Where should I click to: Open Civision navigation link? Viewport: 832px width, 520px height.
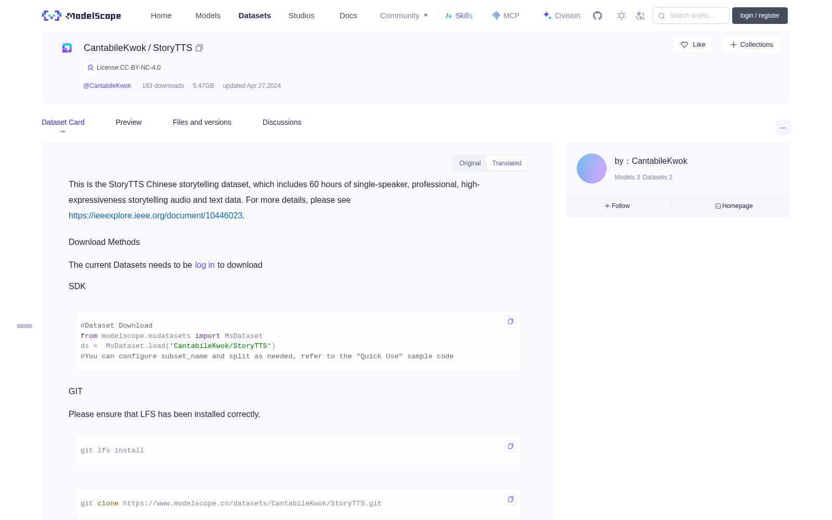pos(562,16)
